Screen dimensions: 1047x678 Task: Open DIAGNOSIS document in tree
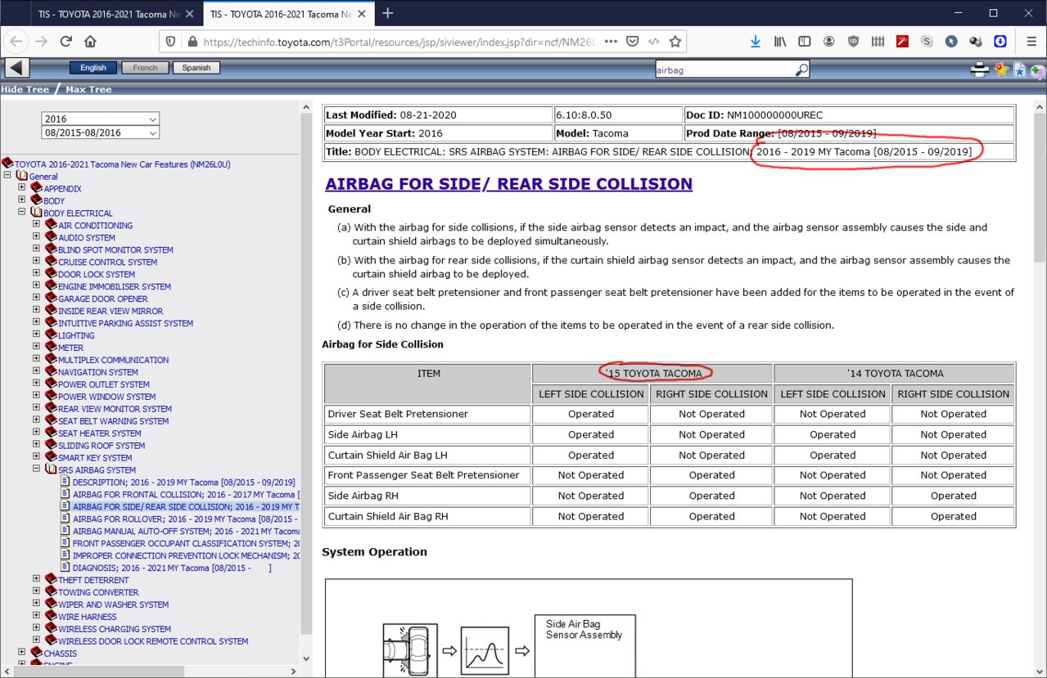coord(172,568)
